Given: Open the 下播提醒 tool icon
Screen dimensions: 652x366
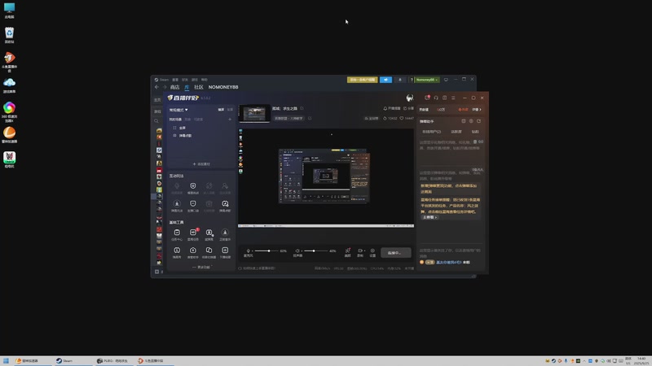Looking at the screenshot, I should click(225, 252).
